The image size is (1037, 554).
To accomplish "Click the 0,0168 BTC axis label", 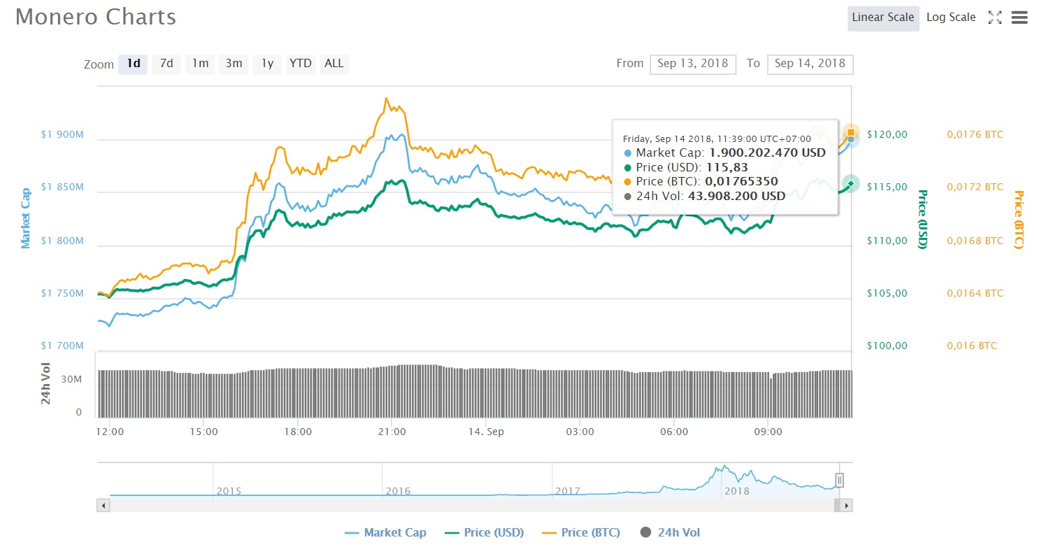I will pyautogui.click(x=975, y=241).
